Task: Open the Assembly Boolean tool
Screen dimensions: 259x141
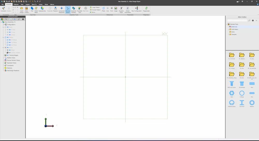Action: pyautogui.click(x=74, y=10)
